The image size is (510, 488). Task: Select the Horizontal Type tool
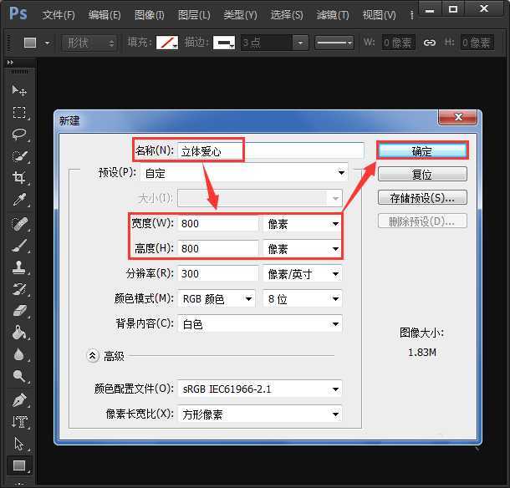pos(19,422)
